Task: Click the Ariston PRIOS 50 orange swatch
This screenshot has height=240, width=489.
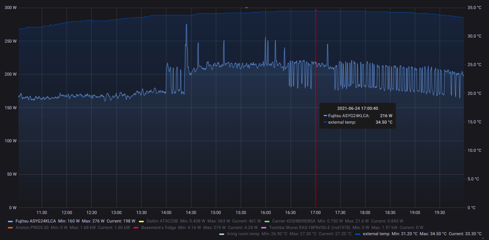Action: pos(10,228)
